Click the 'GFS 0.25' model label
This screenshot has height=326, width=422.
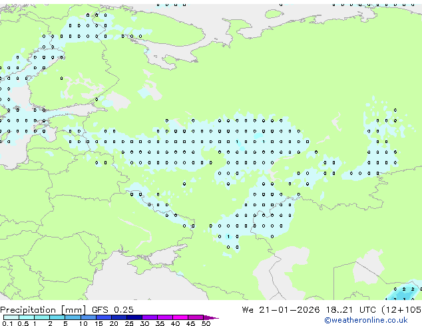pos(112,310)
